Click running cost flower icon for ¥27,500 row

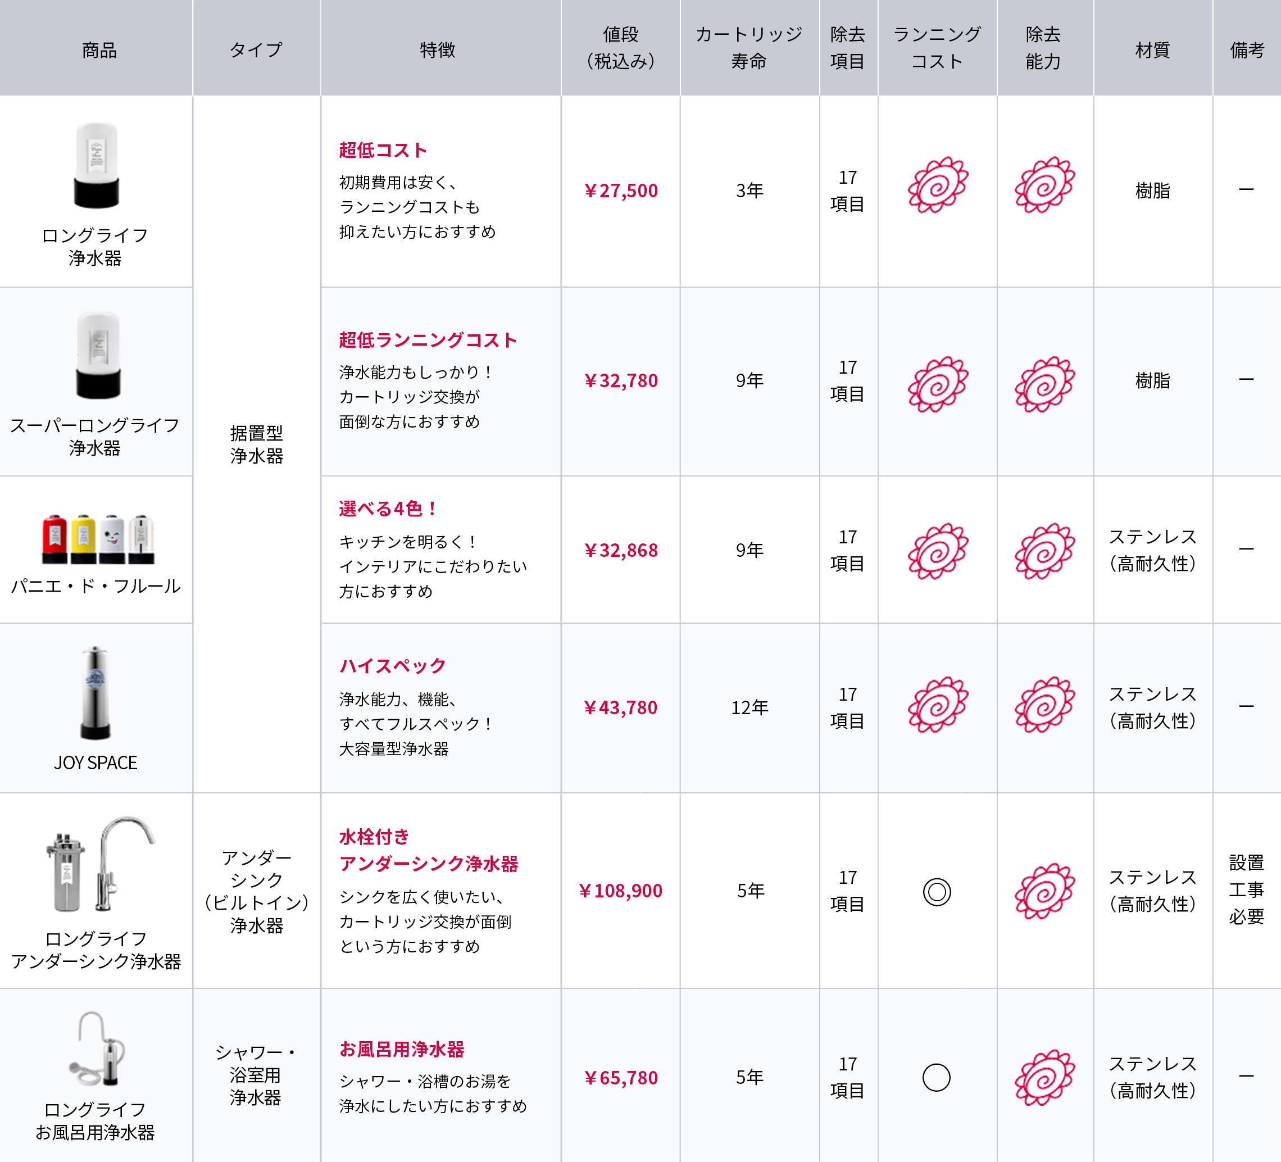(937, 185)
